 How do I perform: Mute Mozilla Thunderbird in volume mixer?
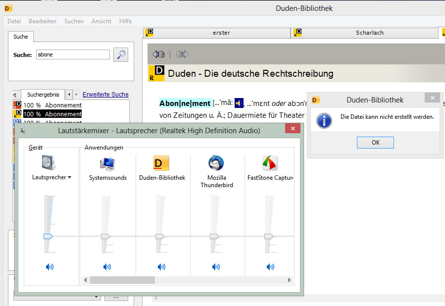216,266
